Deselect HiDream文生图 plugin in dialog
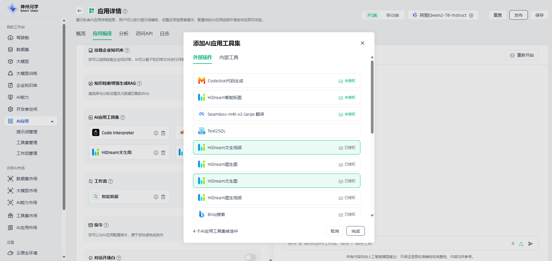 pos(277,181)
